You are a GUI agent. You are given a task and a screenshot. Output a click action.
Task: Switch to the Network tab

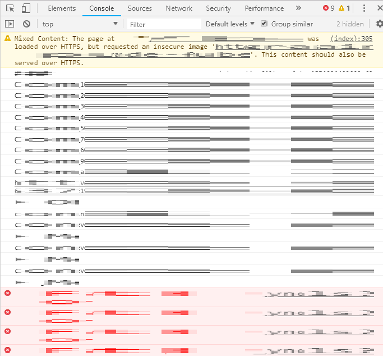(179, 8)
